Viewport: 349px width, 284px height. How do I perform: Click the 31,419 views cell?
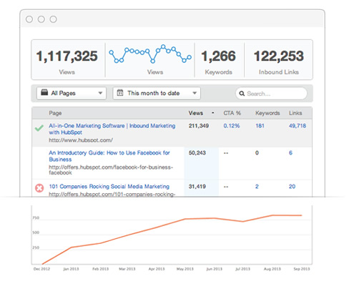coord(197,187)
